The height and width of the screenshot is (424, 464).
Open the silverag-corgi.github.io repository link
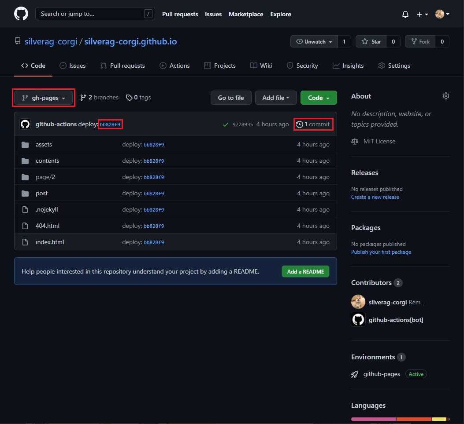click(130, 41)
